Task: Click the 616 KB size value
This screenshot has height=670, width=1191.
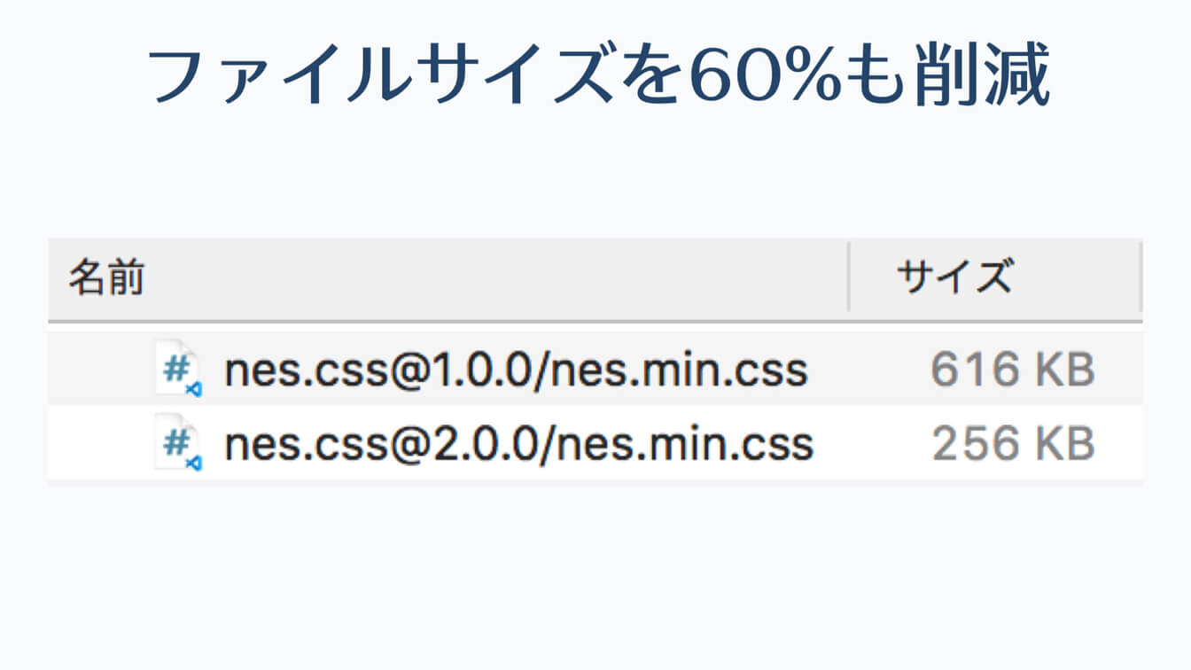Action: 1013,370
